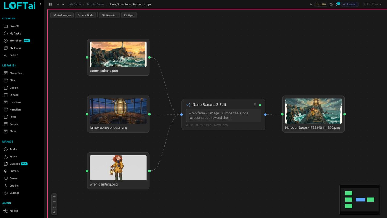
Task: Collapse the left sidebar
Action: click(x=41, y=4)
